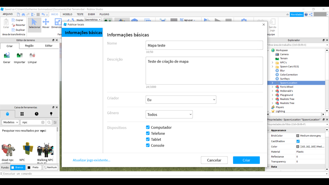Click the Importar terrain icon
The height and width of the screenshot is (185, 329).
[20, 55]
